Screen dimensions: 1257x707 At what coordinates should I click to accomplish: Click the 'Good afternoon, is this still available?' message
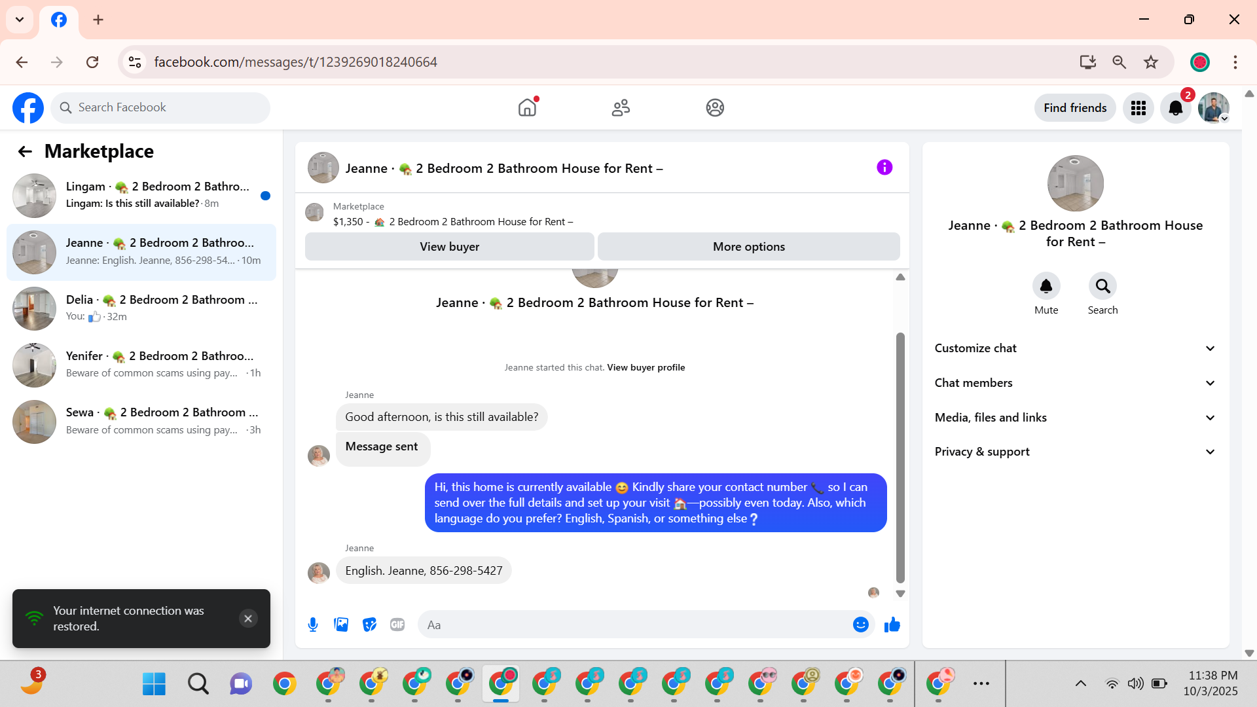pos(442,417)
